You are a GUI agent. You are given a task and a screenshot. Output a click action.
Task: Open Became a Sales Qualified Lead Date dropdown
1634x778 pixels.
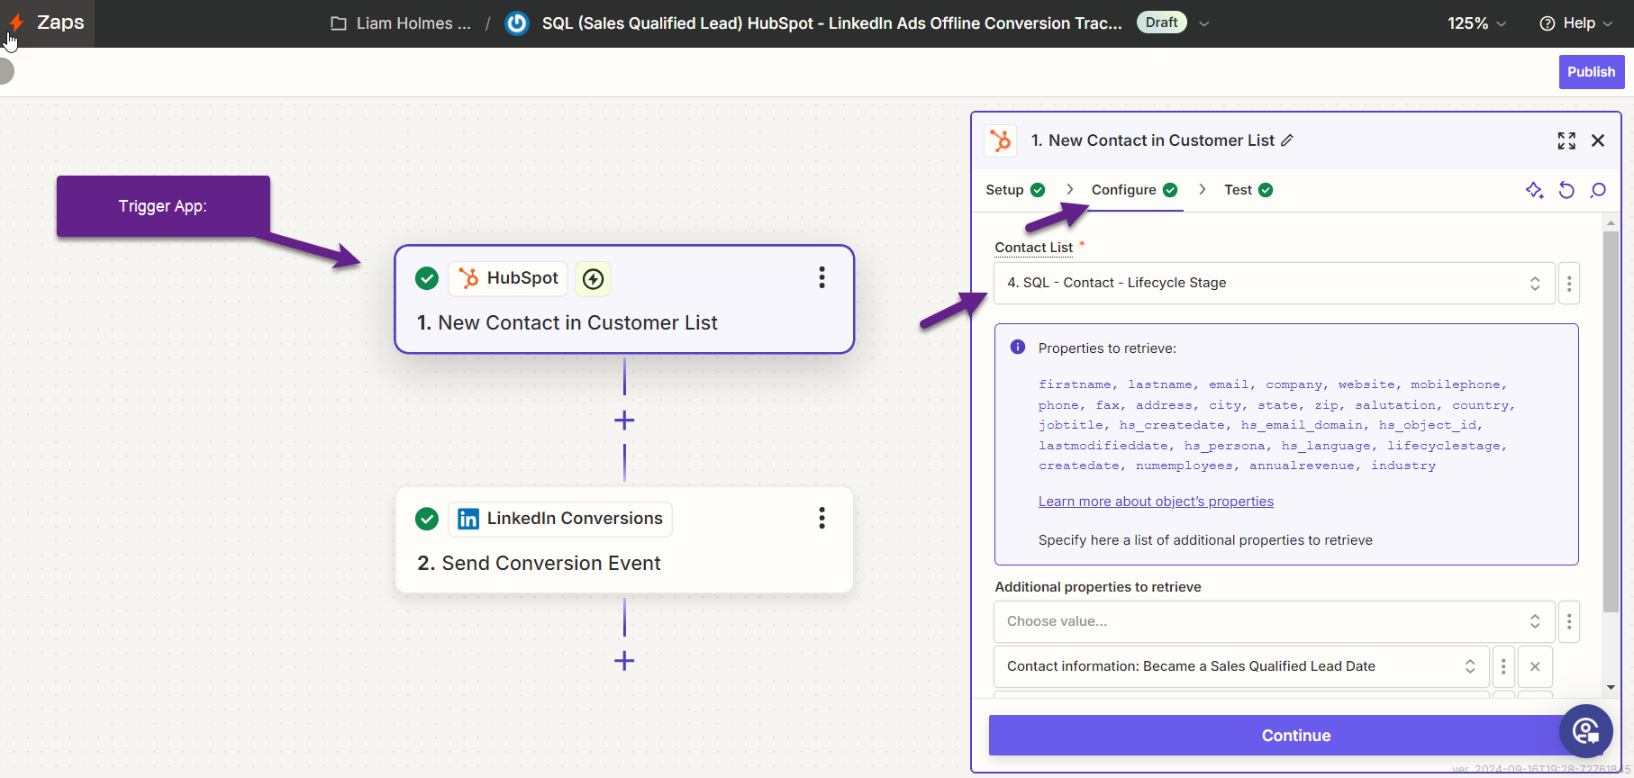click(1241, 666)
